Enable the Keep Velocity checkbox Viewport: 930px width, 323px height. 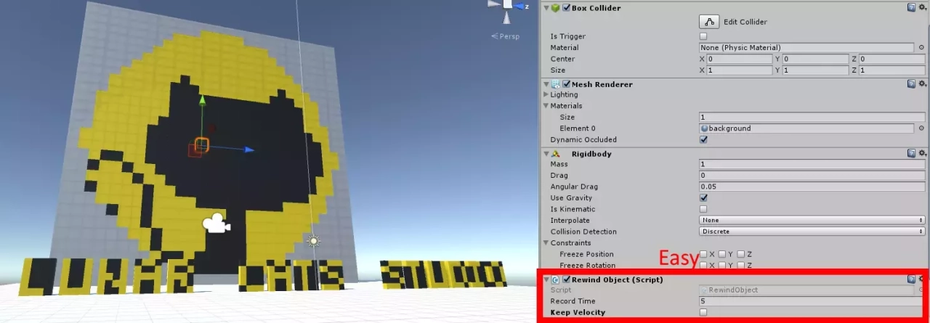coord(703,312)
